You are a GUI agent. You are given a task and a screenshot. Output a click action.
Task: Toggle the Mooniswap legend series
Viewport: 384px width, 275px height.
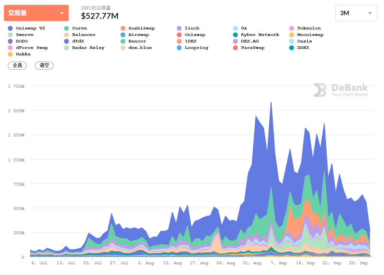(x=306, y=35)
